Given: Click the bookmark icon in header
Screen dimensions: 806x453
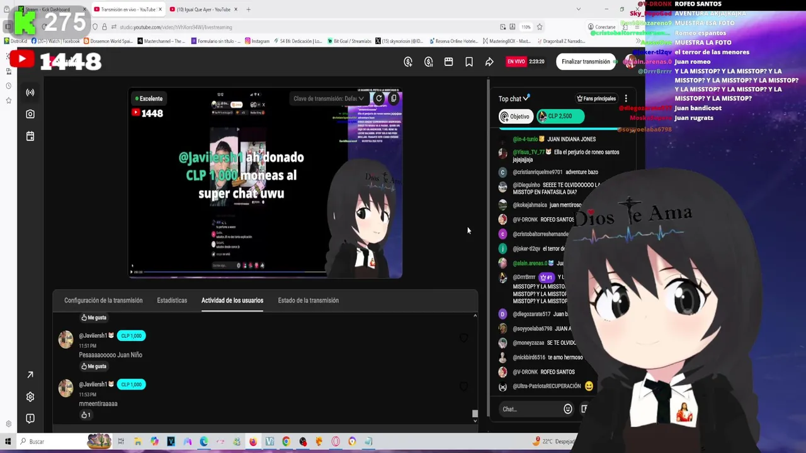Looking at the screenshot, I should tap(469, 62).
